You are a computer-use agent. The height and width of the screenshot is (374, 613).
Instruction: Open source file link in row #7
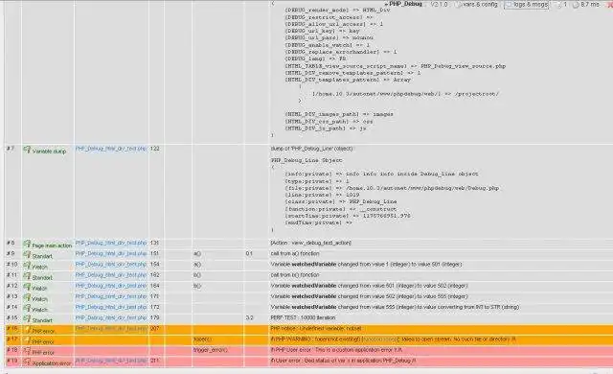[x=111, y=149]
